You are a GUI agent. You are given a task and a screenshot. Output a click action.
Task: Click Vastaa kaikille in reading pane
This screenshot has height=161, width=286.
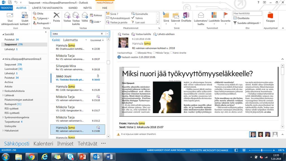[x=141, y=34]
